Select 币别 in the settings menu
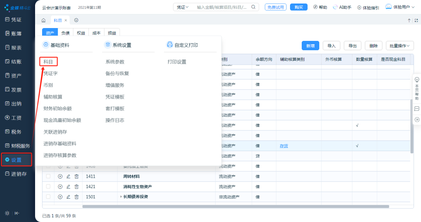This screenshot has width=421, height=222. [x=48, y=85]
